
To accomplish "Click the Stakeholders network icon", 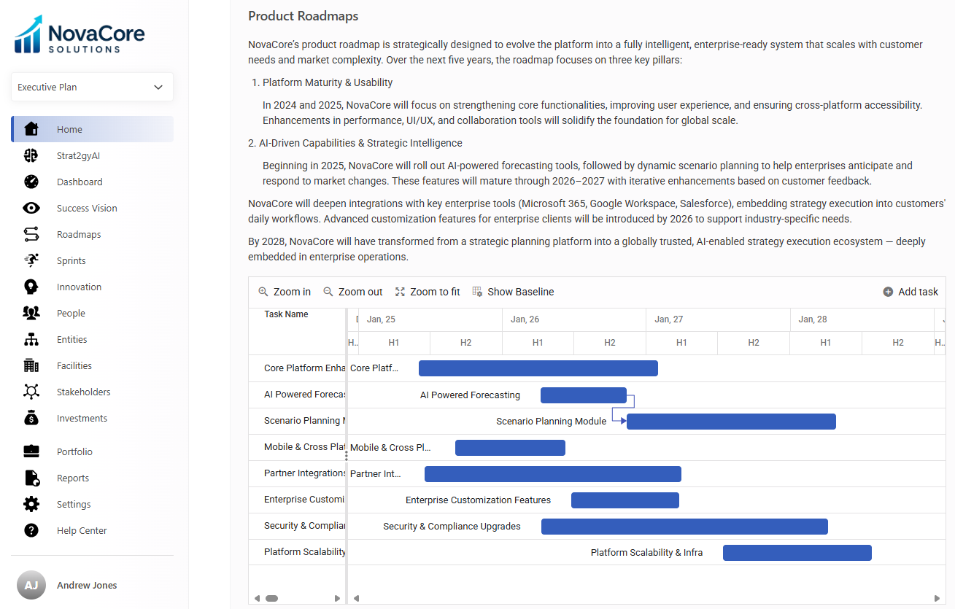I will point(31,392).
